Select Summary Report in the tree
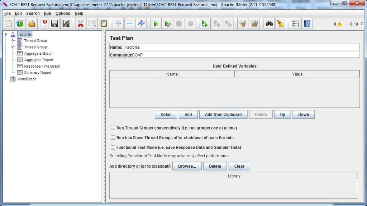367x206 pixels. point(38,73)
